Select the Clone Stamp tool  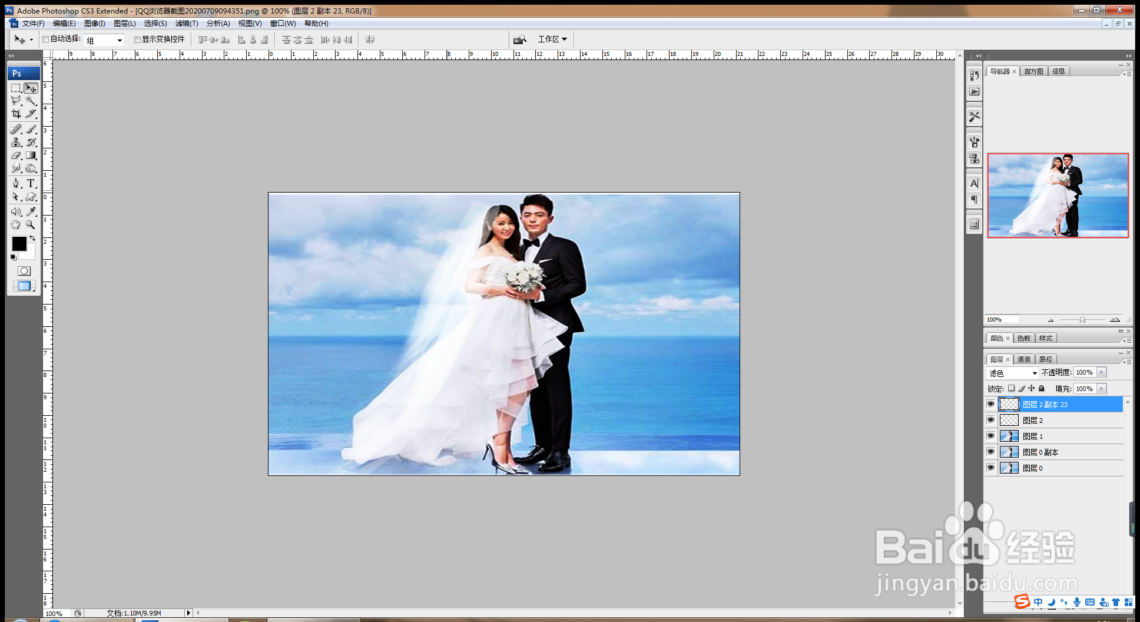16,142
